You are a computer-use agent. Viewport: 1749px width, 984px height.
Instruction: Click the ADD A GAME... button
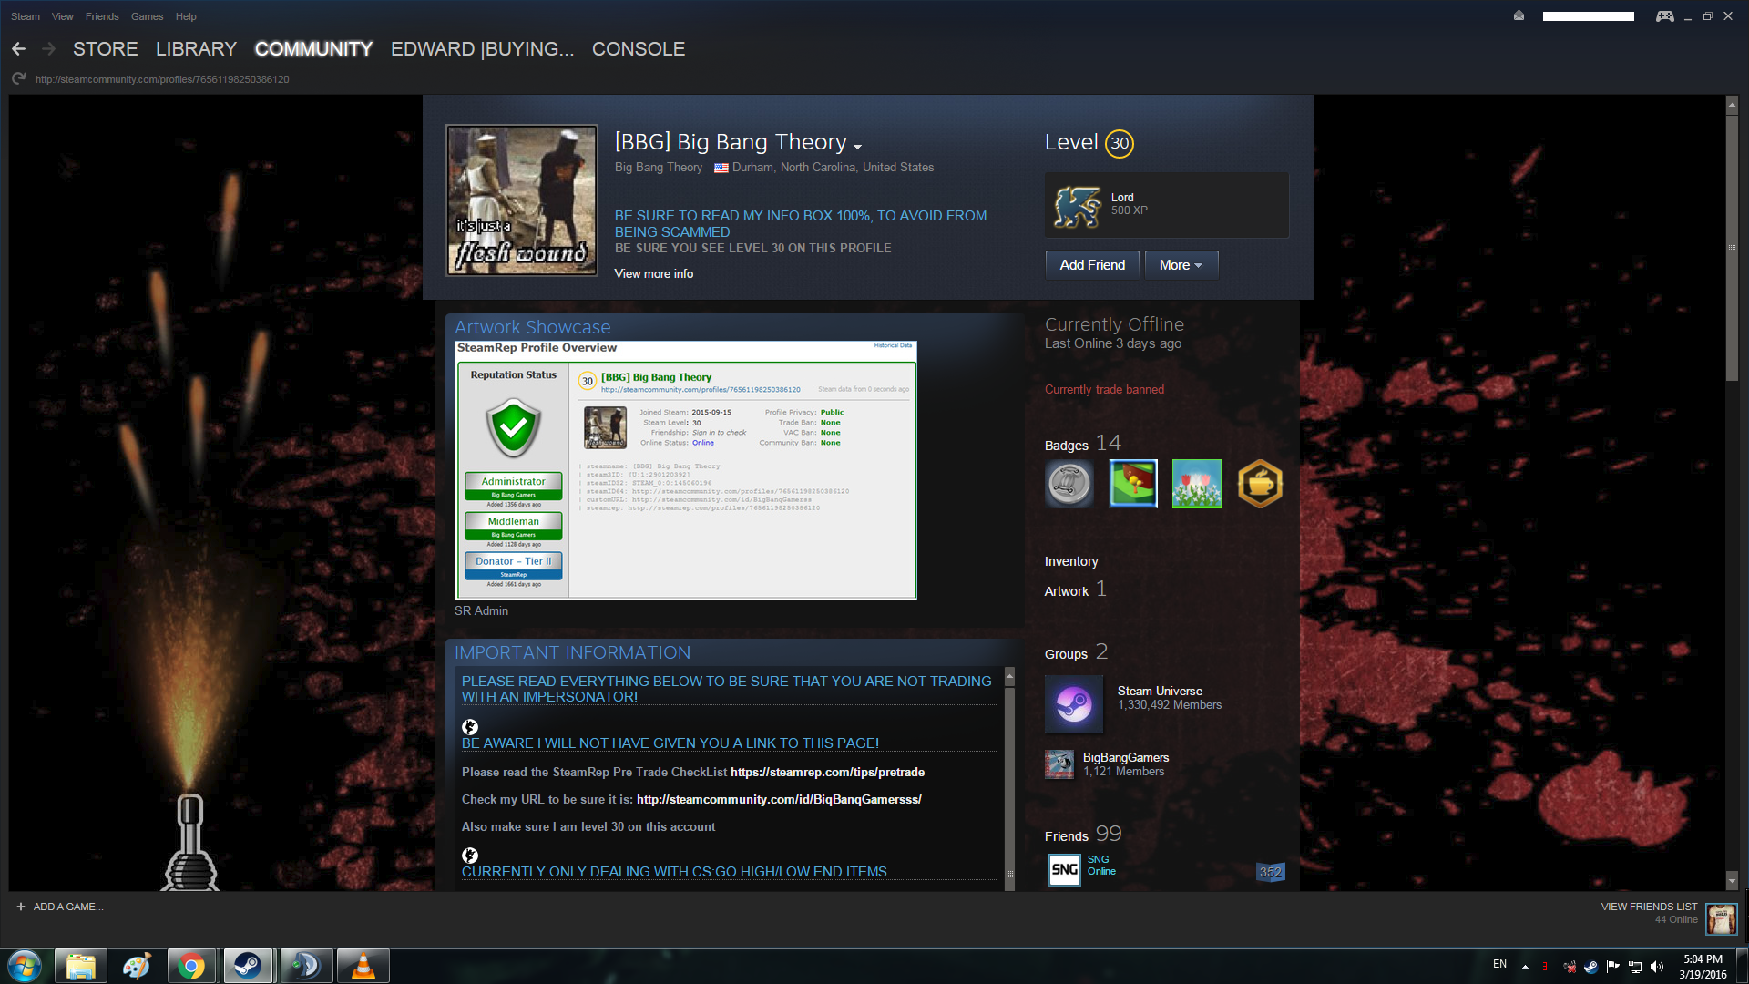pos(59,907)
